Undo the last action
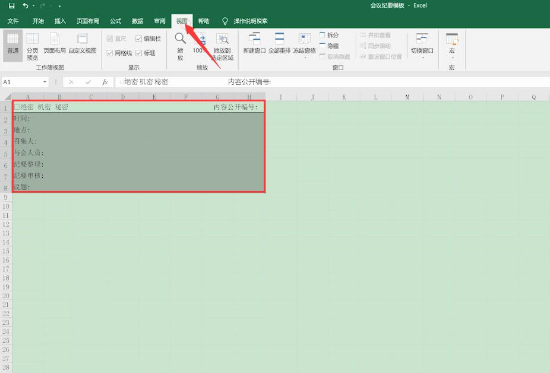The width and height of the screenshot is (550, 373). [x=26, y=5]
